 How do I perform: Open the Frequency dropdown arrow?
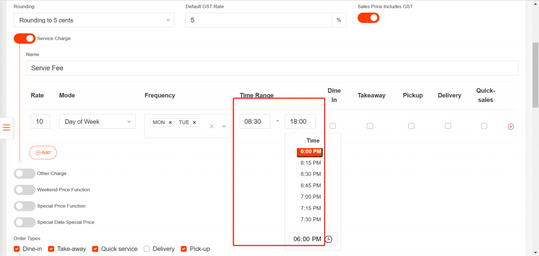coord(224,126)
